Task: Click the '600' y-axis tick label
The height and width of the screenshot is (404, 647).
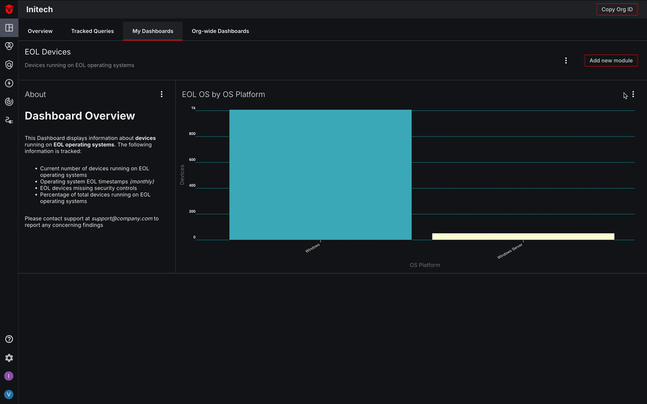Action: [x=192, y=160]
